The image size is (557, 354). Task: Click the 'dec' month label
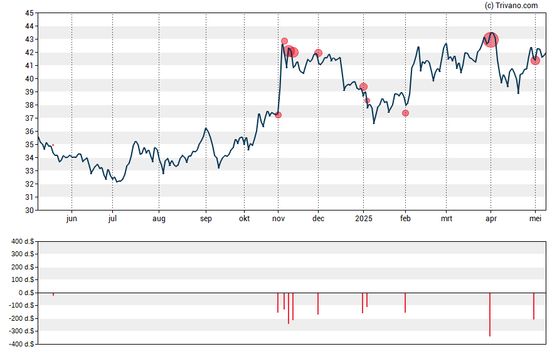point(318,219)
